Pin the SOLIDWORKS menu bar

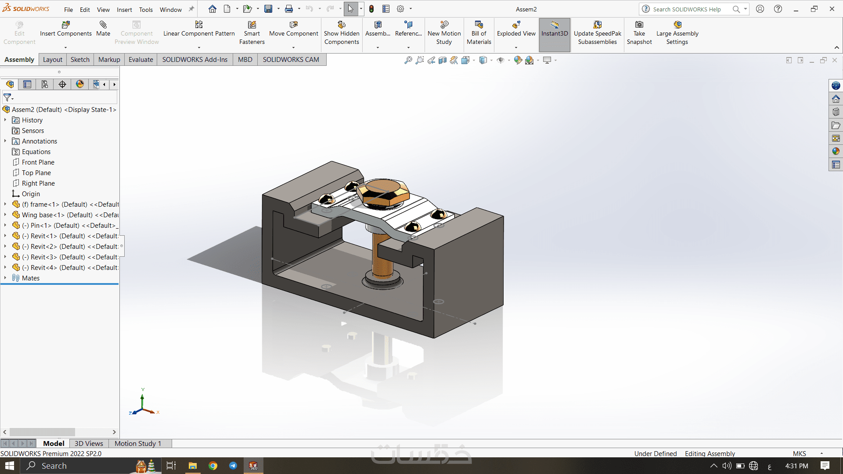(x=191, y=9)
